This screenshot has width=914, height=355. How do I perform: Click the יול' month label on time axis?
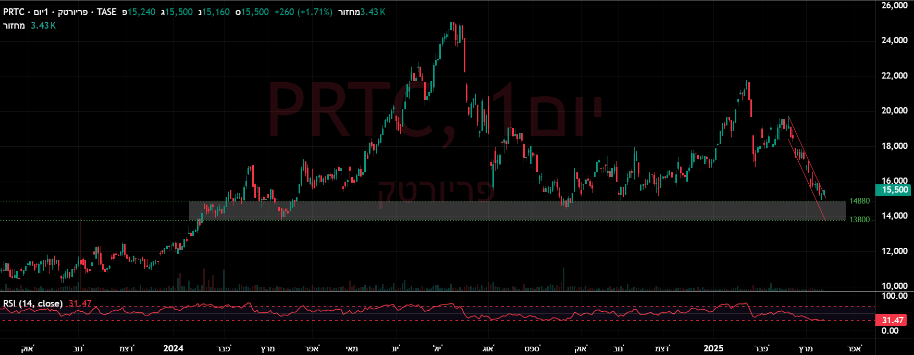click(437, 348)
